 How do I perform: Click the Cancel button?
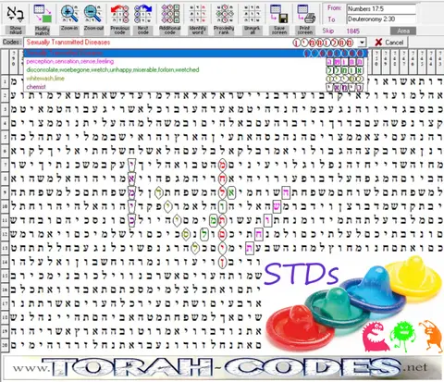pyautogui.click(x=388, y=43)
